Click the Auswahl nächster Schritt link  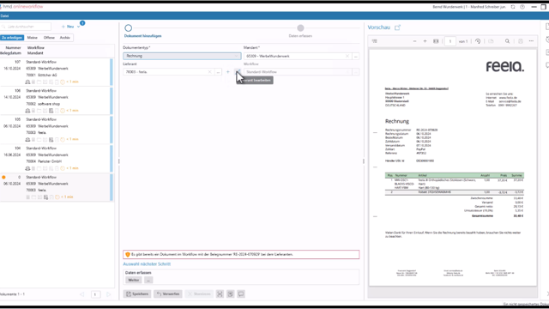tap(147, 264)
